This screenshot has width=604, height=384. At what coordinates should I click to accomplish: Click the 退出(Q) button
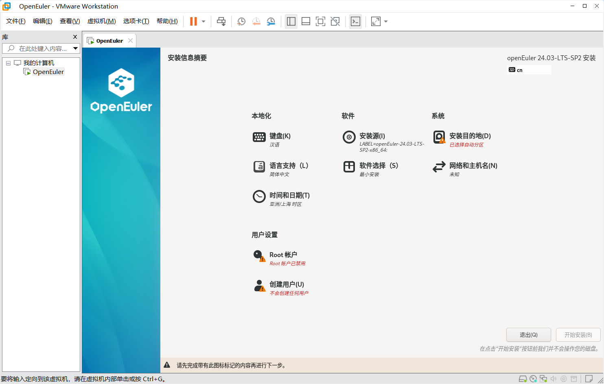[528, 335]
